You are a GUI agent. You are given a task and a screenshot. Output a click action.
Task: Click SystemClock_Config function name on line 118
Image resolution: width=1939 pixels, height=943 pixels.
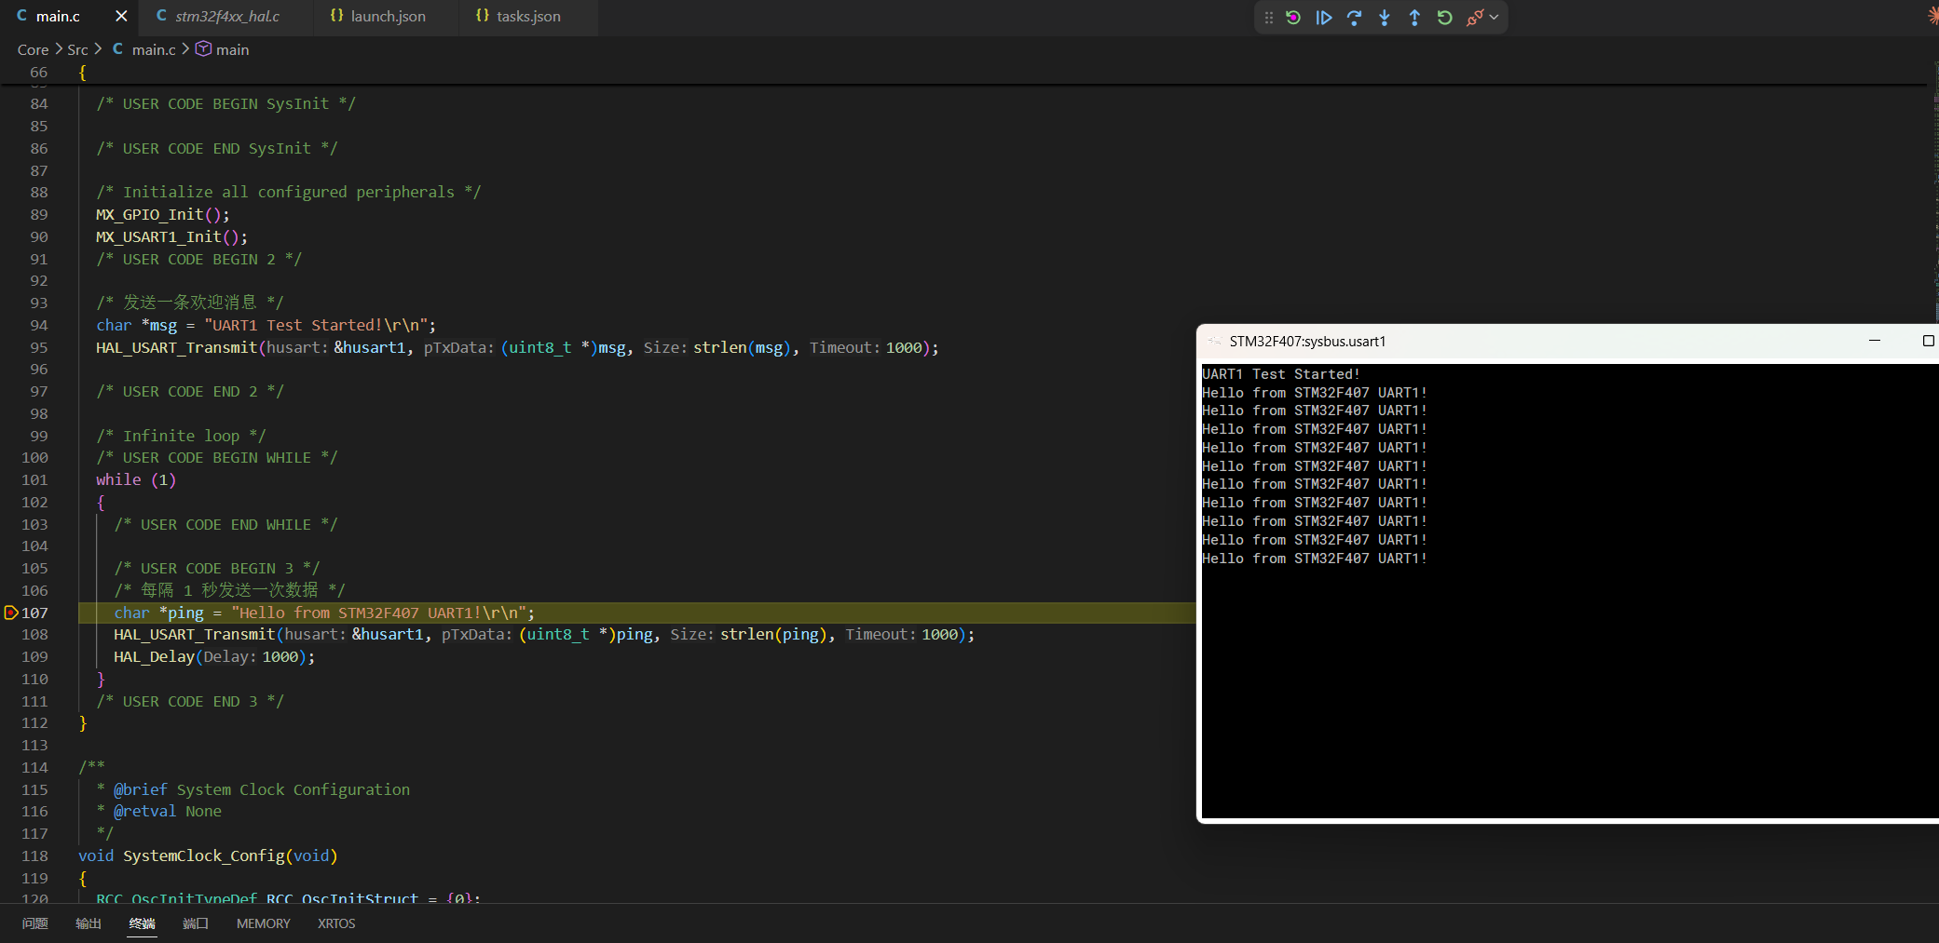click(x=203, y=855)
